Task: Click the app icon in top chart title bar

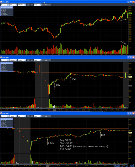Action: click(x=1, y=2)
